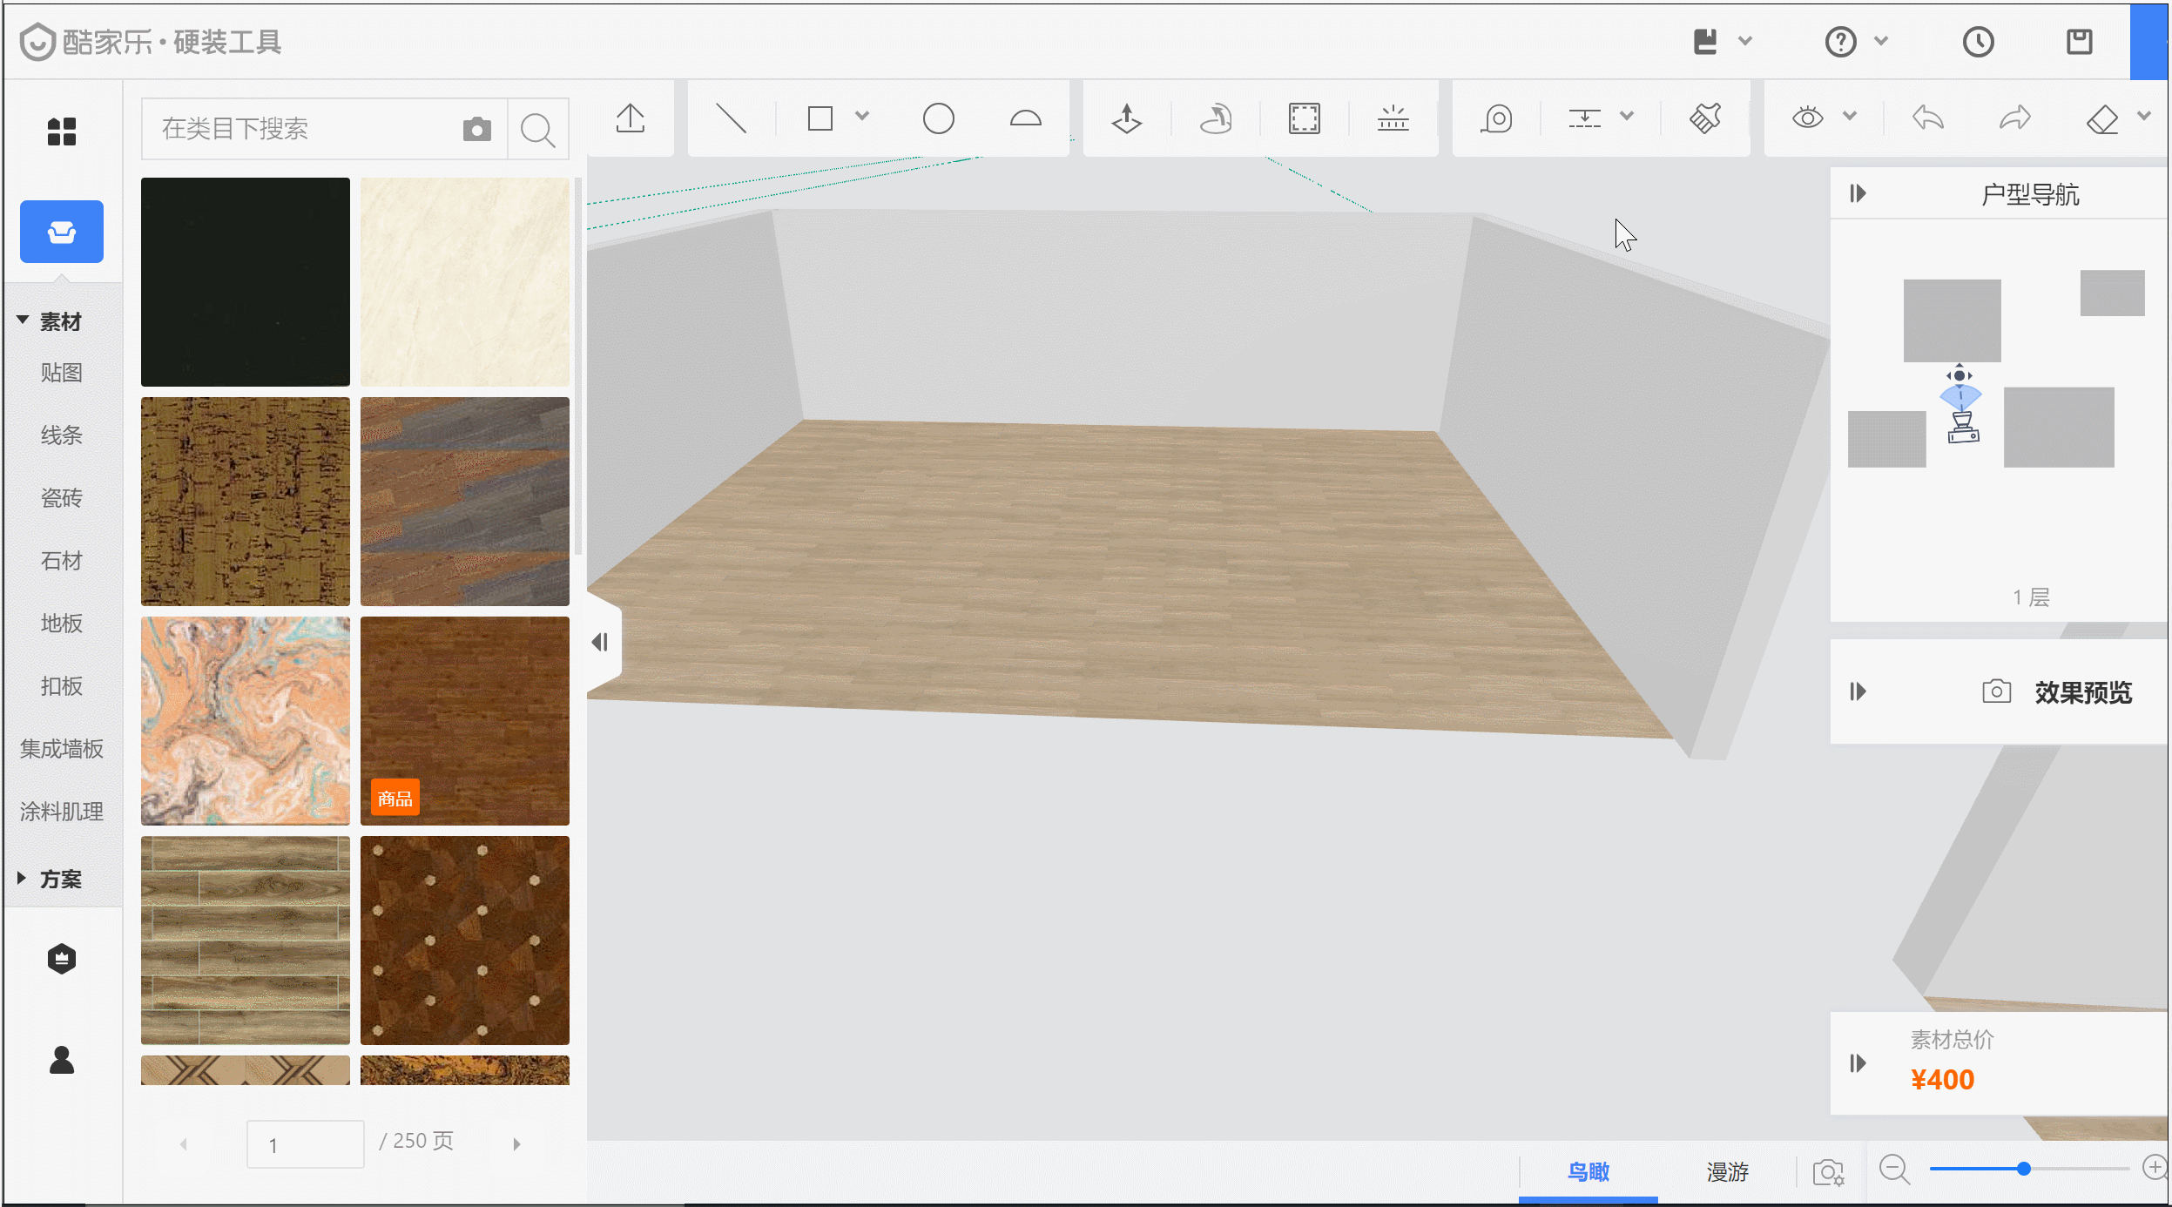Viewport: 2172px width, 1207px height.
Task: Click the material brush tool icon
Action: [x=1705, y=118]
